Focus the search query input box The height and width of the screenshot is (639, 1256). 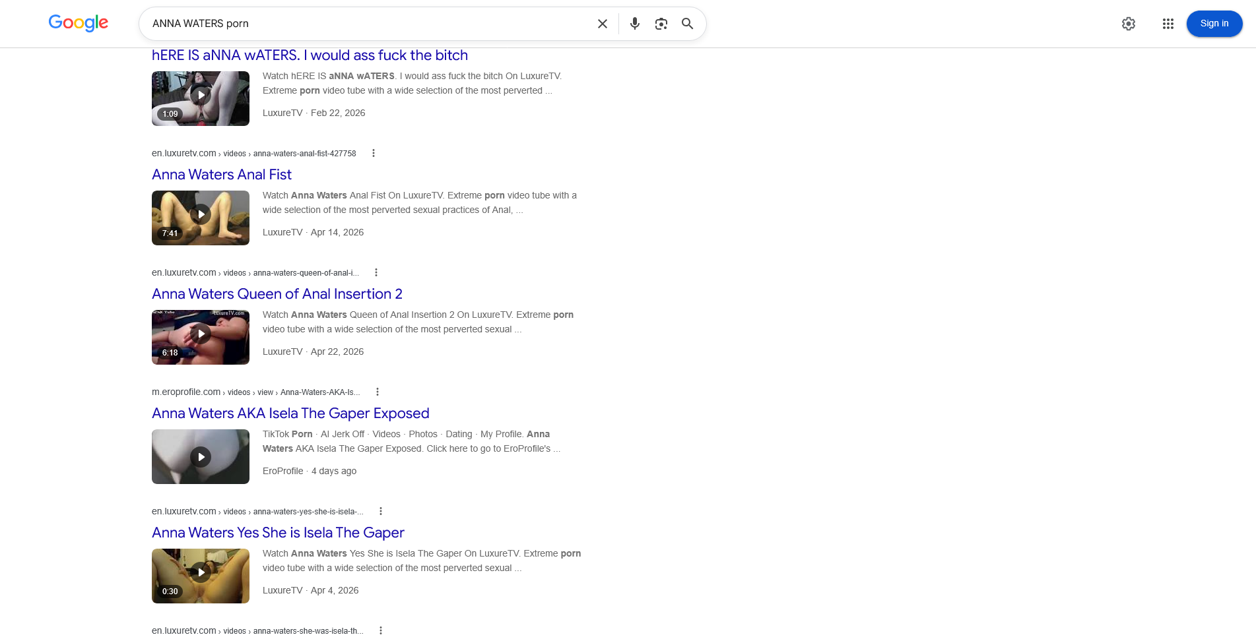click(370, 24)
